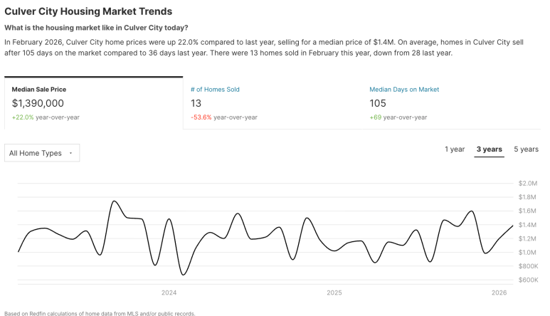550x316 pixels.
Task: Click the 2025 label on the chart axis
Action: 334,293
